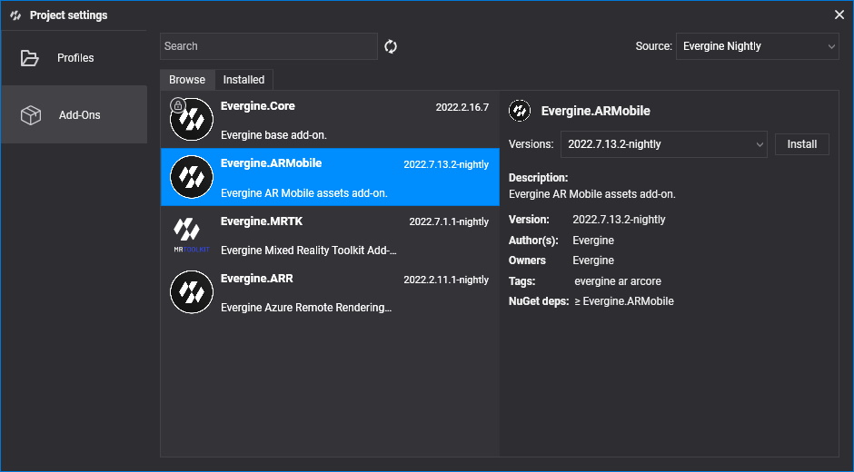Switch to the Installed tab
The height and width of the screenshot is (472, 854).
point(243,80)
